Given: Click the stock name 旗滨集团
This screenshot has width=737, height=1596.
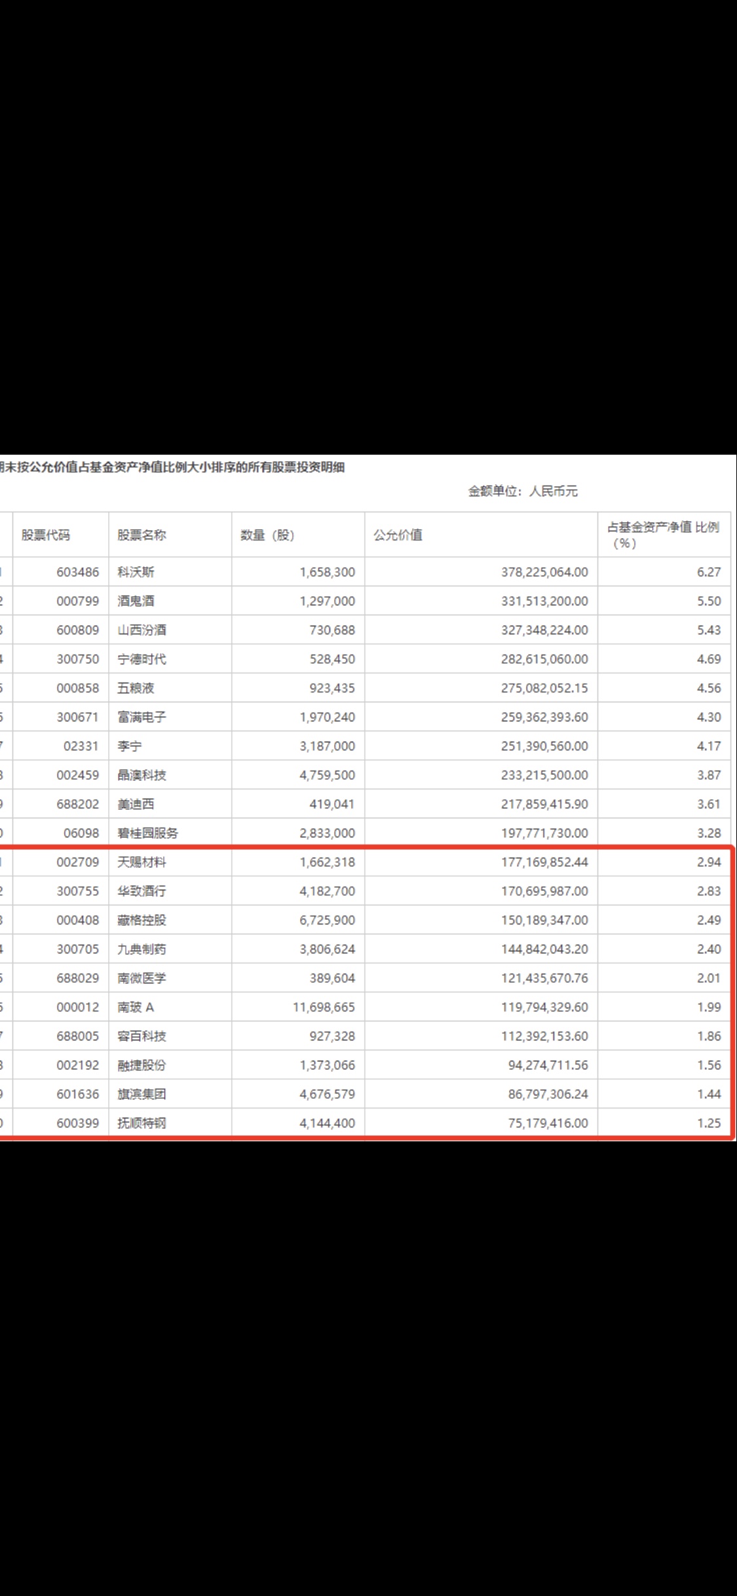Looking at the screenshot, I should (142, 1093).
